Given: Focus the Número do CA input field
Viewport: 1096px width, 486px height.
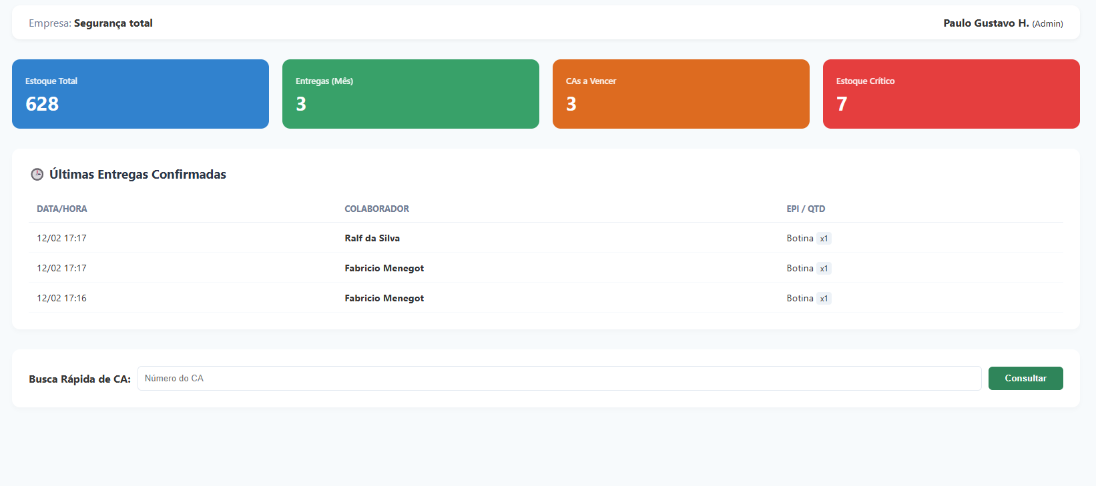Looking at the screenshot, I should coord(559,378).
